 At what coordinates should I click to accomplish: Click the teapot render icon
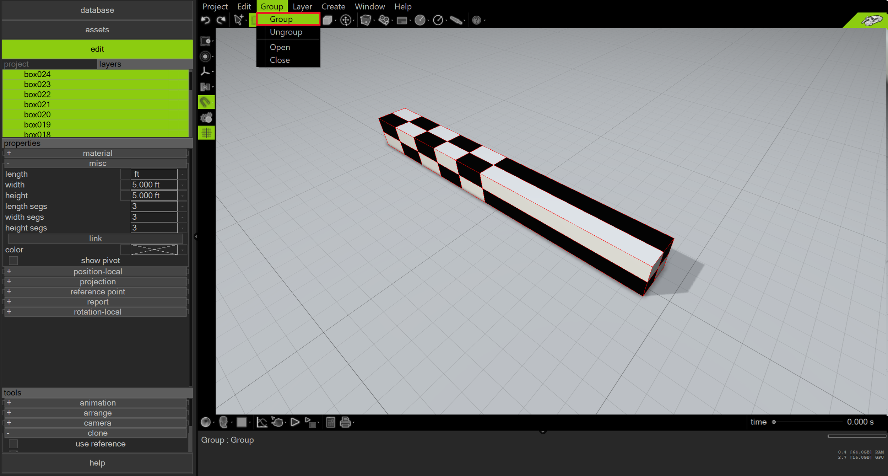coord(277,422)
